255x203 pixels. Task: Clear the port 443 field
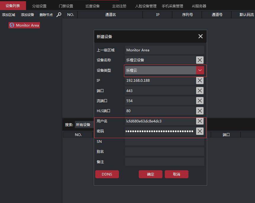pos(200,91)
